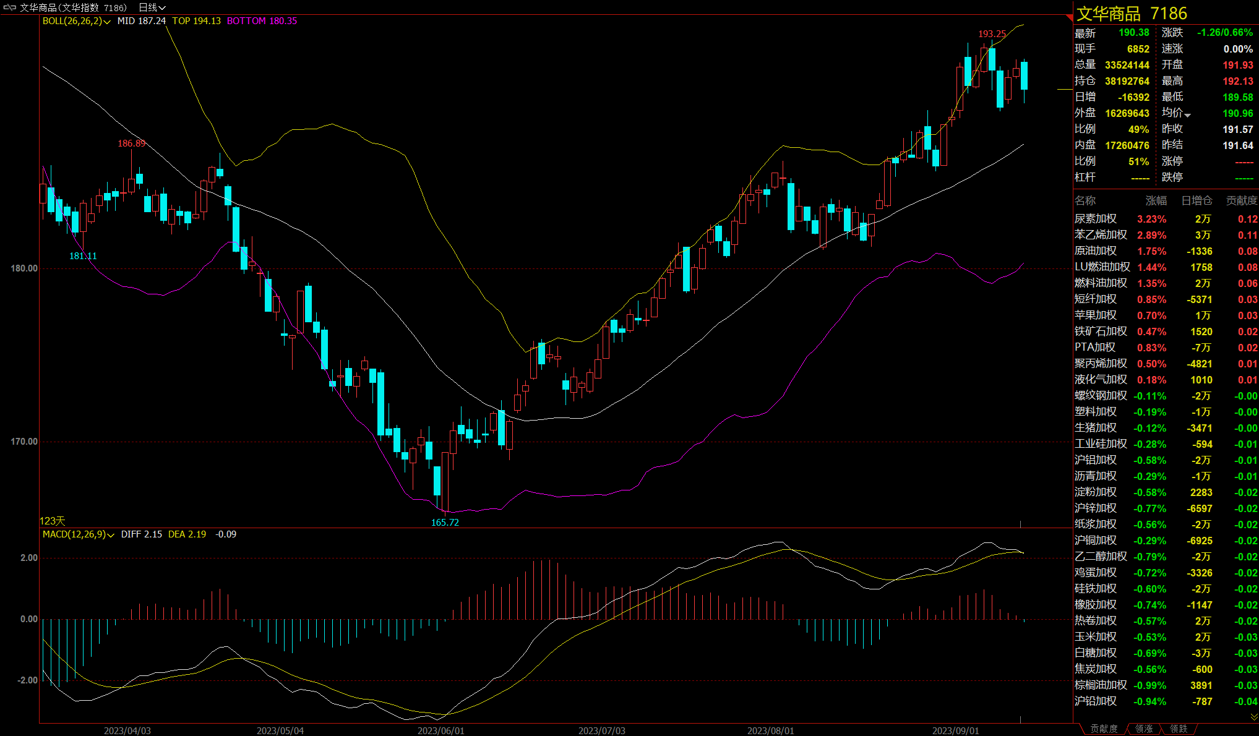The image size is (1259, 736).
Task: Select the 棕榈油加权 row
Action: pyautogui.click(x=1166, y=685)
